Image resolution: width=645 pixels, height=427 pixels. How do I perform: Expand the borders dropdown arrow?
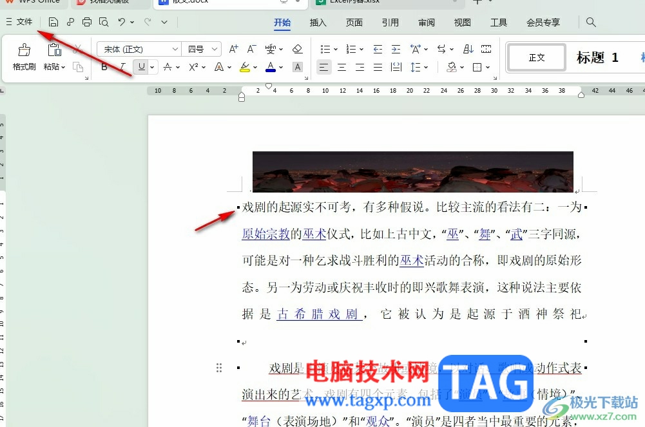pyautogui.click(x=487, y=67)
